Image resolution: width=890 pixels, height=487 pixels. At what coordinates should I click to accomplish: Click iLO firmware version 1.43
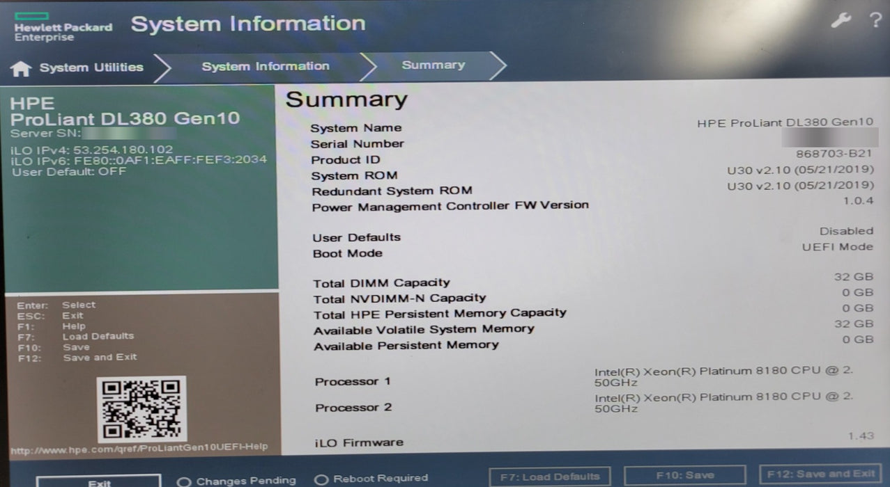pos(861,436)
